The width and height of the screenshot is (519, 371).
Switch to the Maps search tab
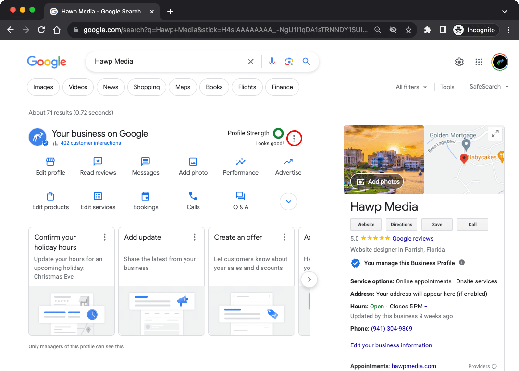pyautogui.click(x=183, y=87)
